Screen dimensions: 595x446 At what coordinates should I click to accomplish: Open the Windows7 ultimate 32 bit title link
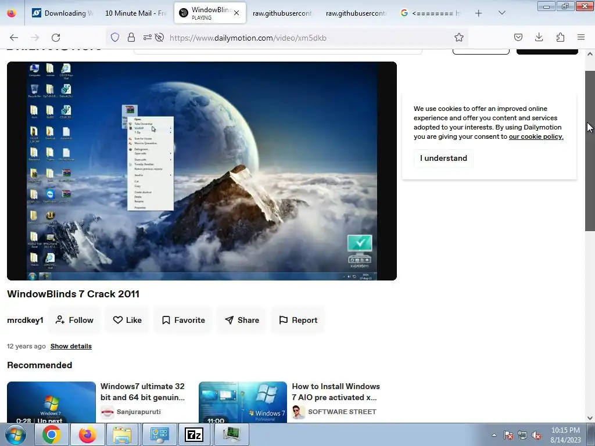[143, 392]
